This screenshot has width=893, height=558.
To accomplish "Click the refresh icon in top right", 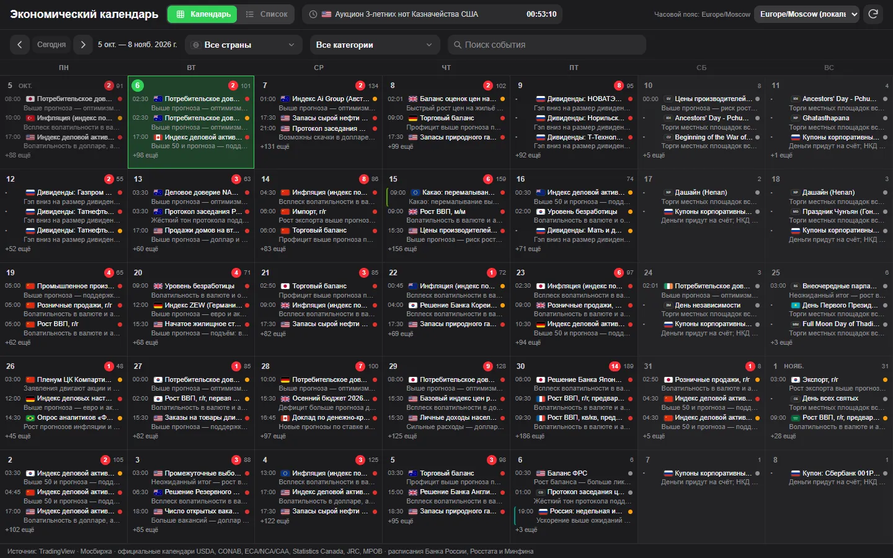I will pos(873,14).
